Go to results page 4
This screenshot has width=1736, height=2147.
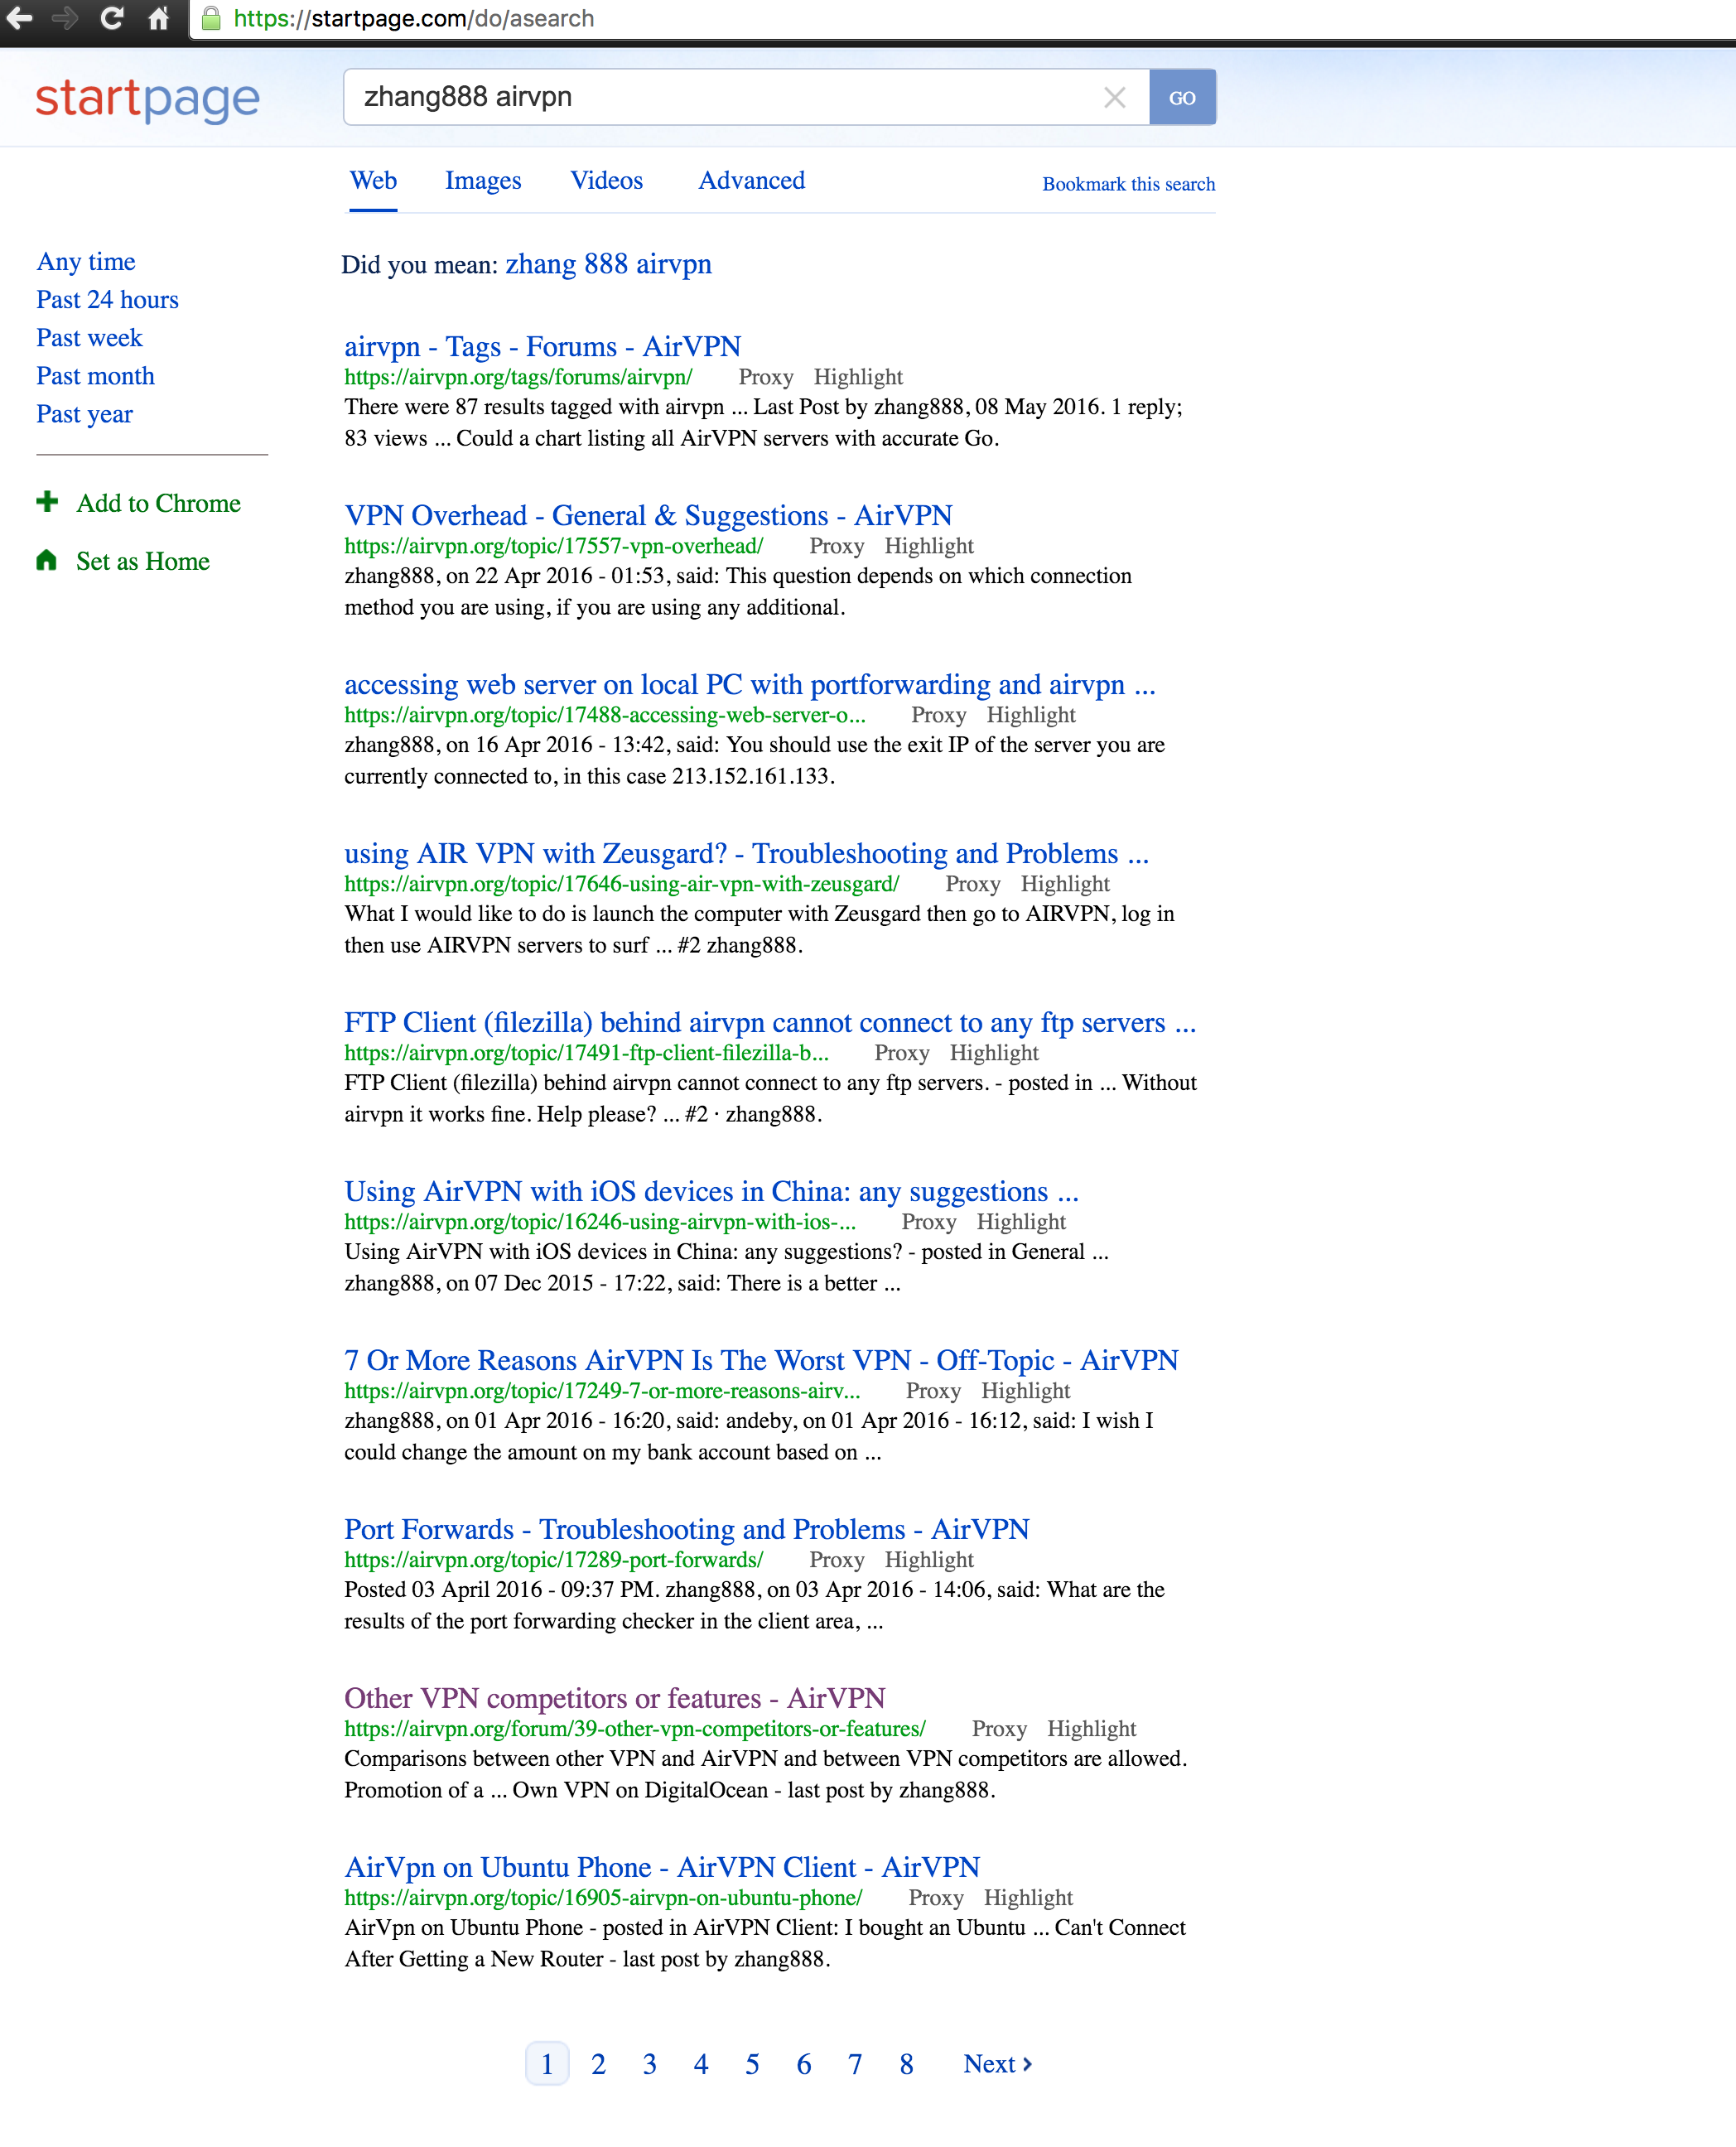[701, 2064]
